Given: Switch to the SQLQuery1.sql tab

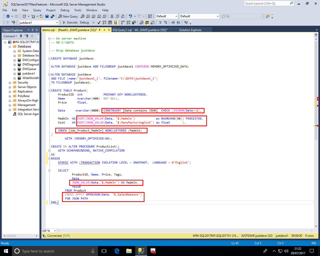Looking at the screenshot, I should (x=139, y=30).
